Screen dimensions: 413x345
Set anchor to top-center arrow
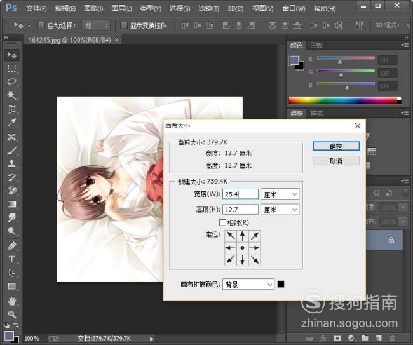242,236
